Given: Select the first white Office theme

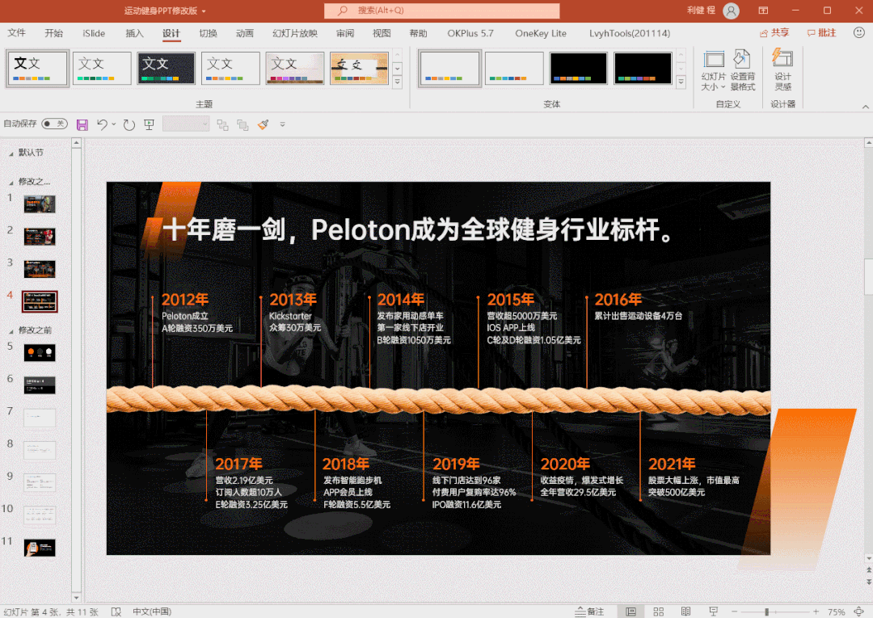Looking at the screenshot, I should [37, 69].
